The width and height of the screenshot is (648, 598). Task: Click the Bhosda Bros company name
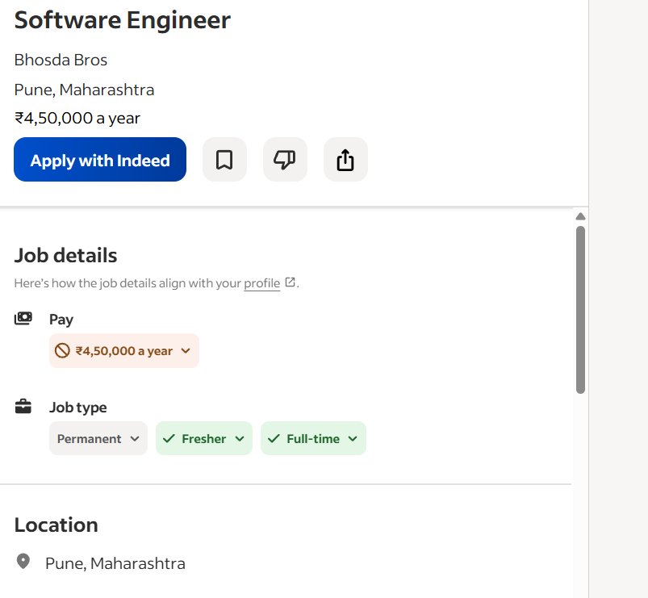[61, 60]
